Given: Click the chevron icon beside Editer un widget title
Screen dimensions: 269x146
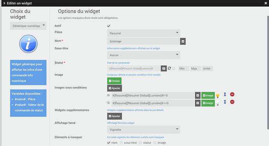Looking at the screenshot, I should 4,3.
